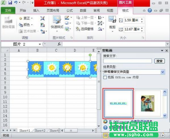This screenshot has height=139, width=170.
Task: Click the Office.com globe icon
Action: click(105, 122)
